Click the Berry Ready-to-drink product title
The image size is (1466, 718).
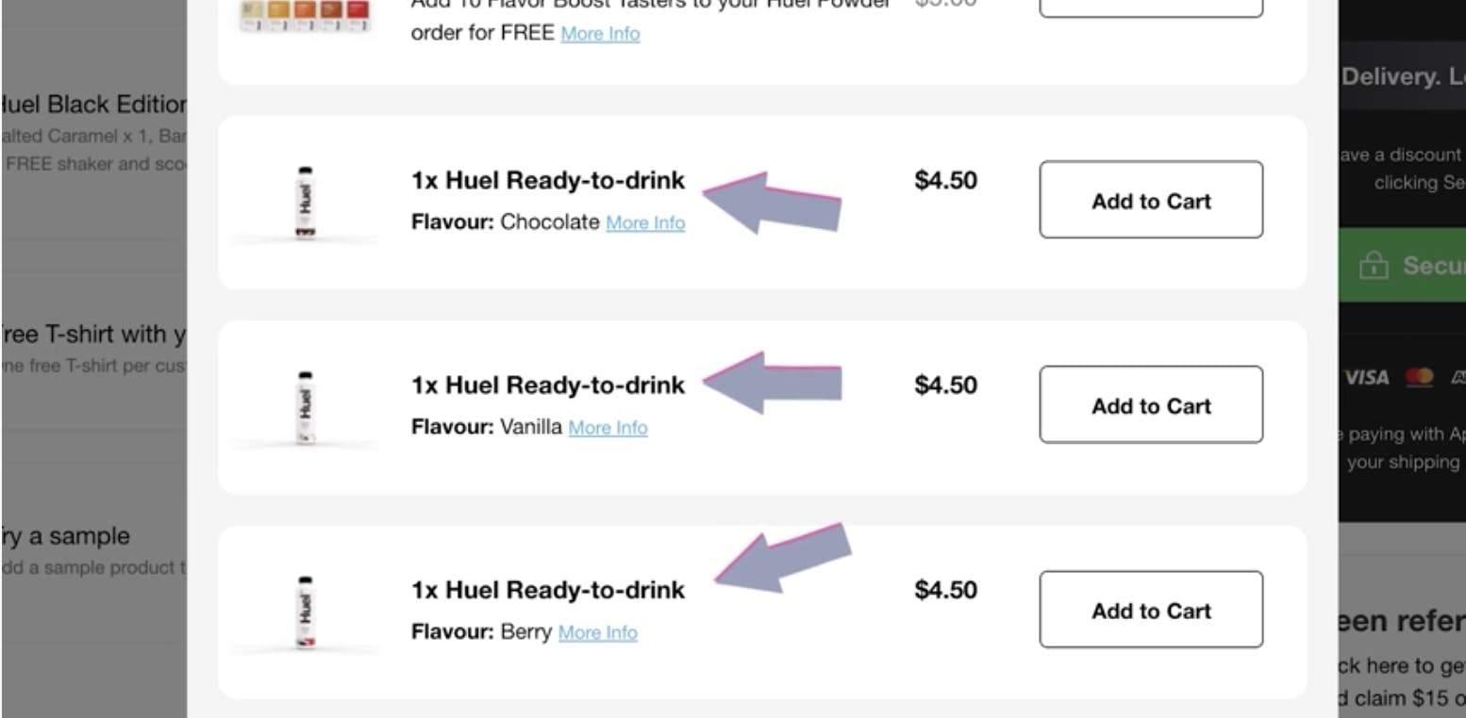point(547,591)
